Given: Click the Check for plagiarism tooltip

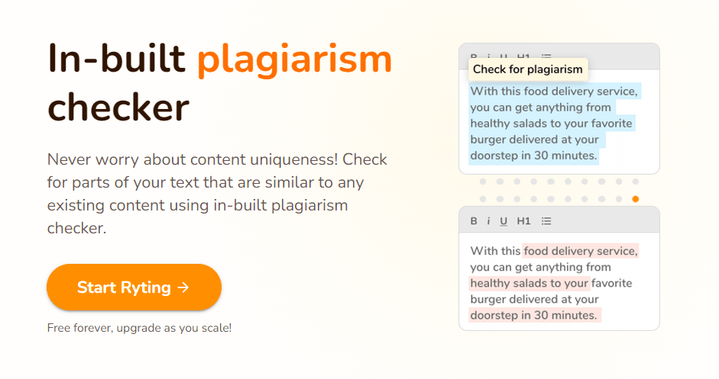Looking at the screenshot, I should (x=528, y=69).
